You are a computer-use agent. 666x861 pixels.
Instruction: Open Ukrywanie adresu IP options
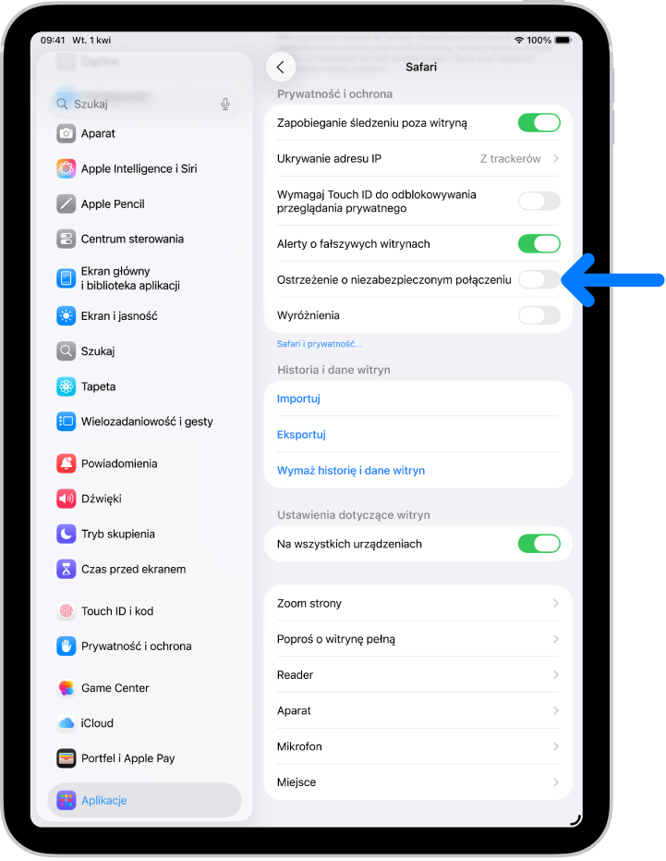pos(418,159)
